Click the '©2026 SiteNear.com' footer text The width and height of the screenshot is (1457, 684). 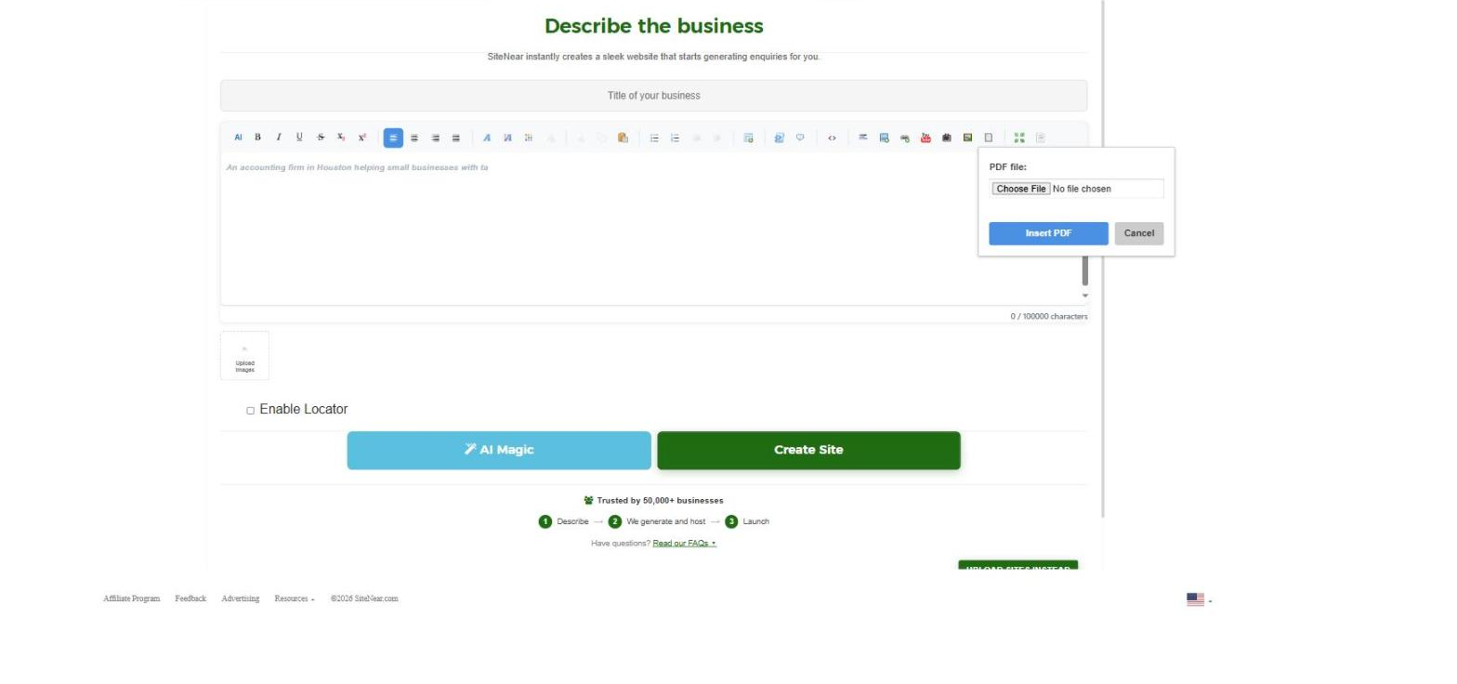coord(364,598)
